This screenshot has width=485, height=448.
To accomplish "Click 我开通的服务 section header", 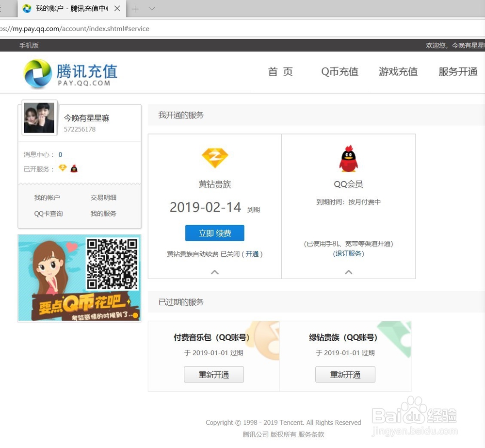I will point(181,115).
